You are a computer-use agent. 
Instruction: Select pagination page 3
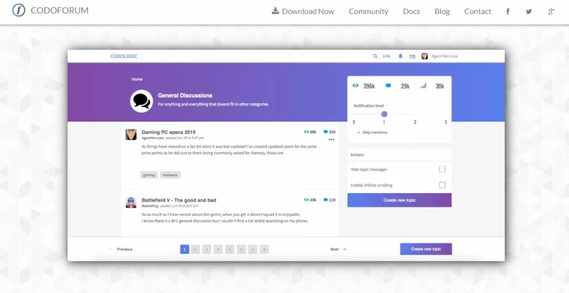(x=207, y=250)
